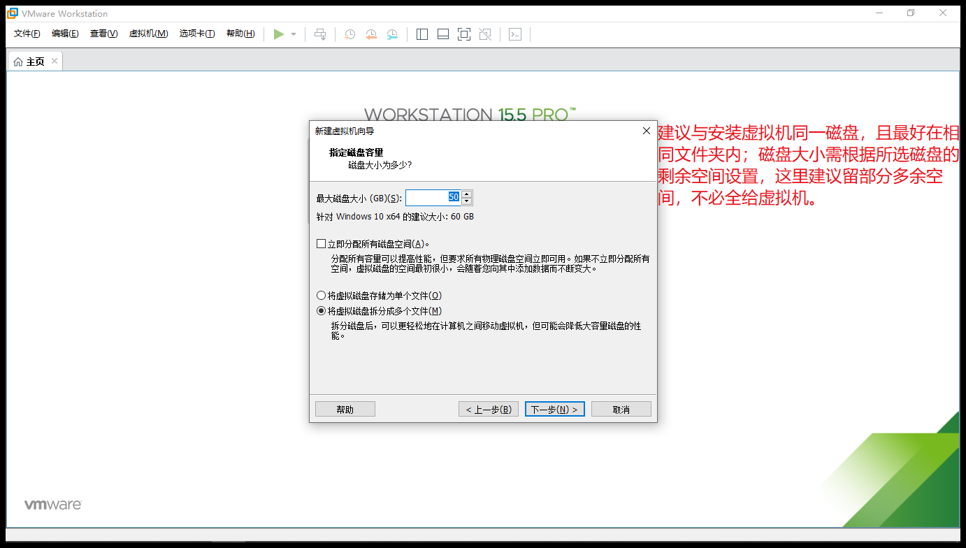Open the 文件(F) menu
Viewport: 966px width, 548px height.
coord(27,34)
